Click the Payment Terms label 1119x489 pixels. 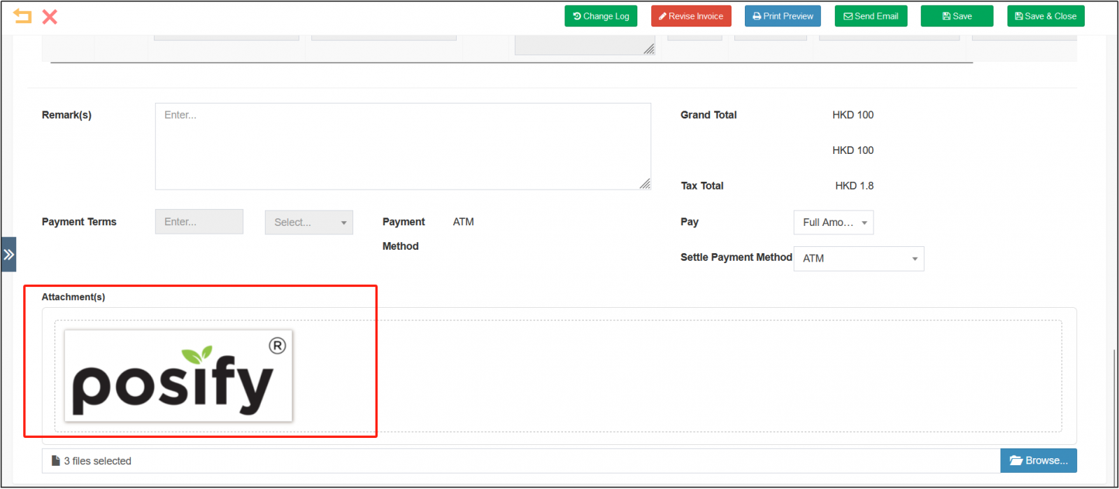(79, 222)
